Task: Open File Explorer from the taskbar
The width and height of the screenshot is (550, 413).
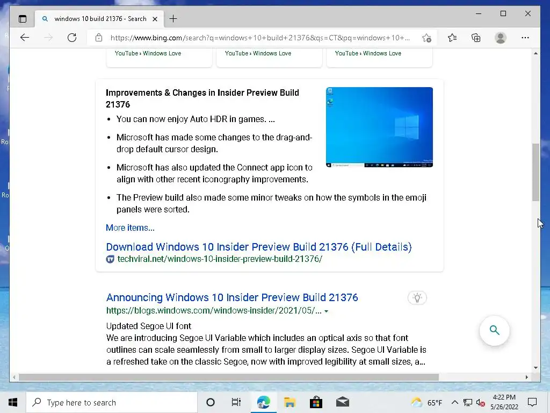Action: 290,402
